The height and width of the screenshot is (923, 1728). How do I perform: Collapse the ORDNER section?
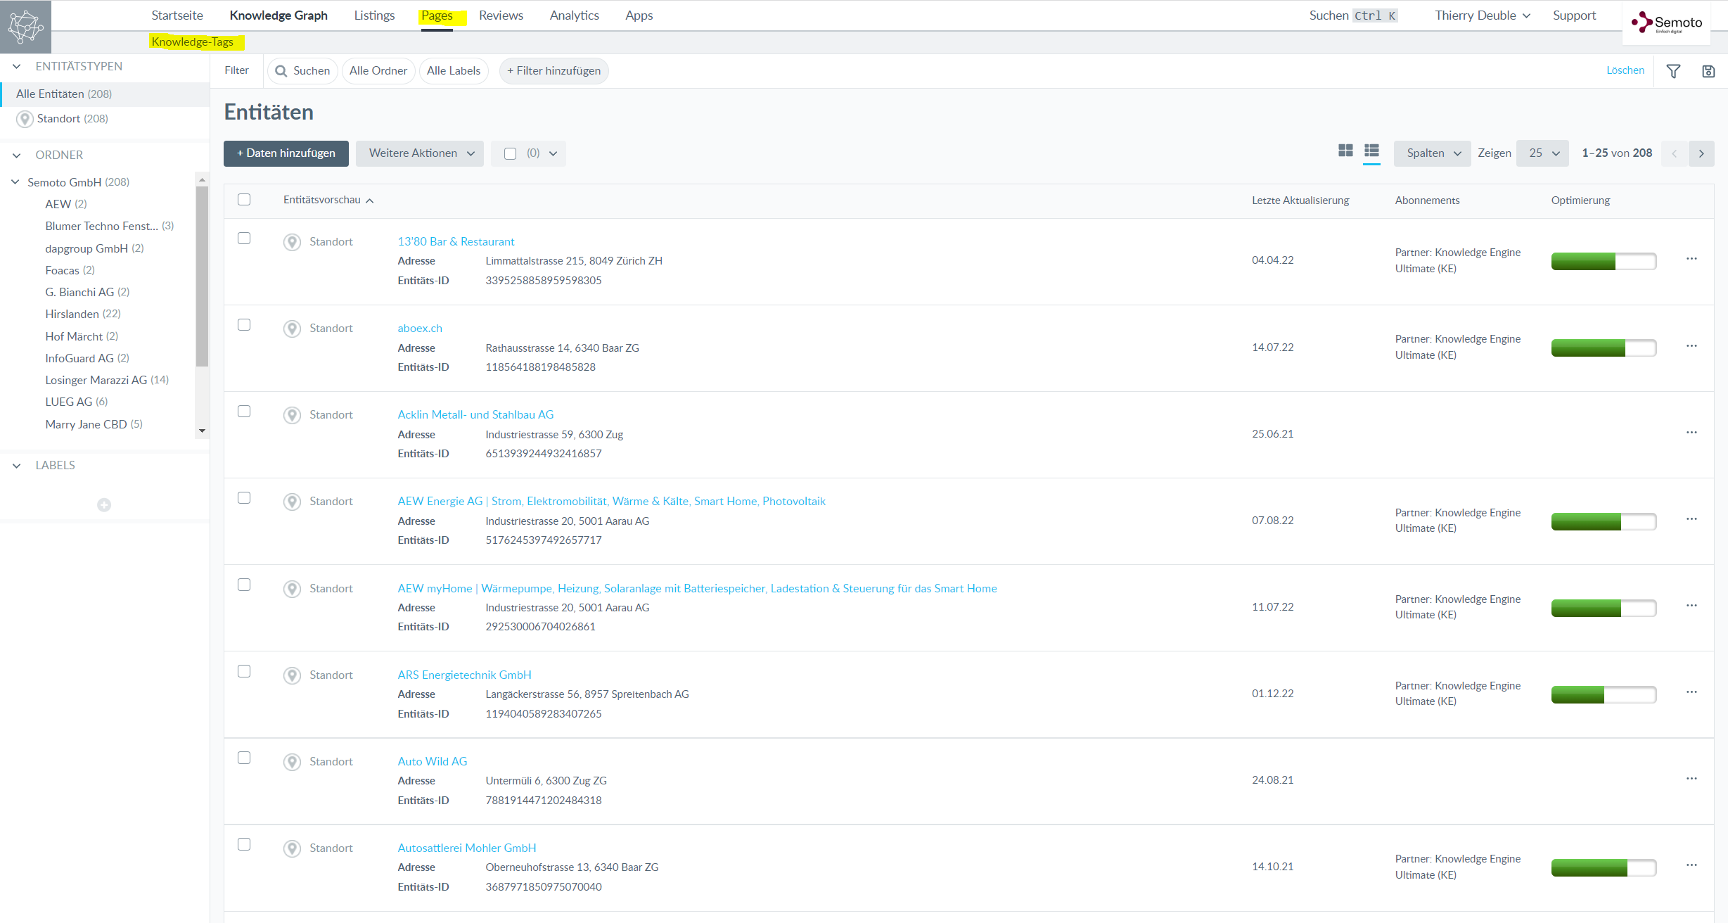coord(17,155)
